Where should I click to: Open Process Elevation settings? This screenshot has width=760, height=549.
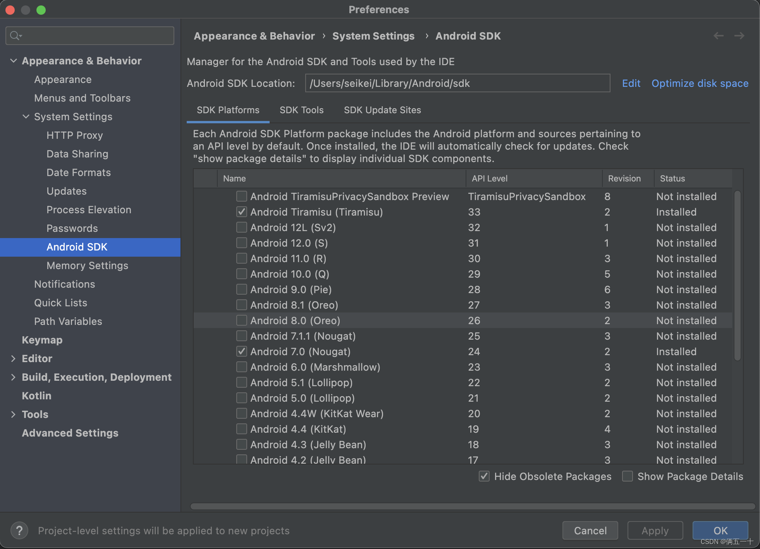[x=89, y=210]
